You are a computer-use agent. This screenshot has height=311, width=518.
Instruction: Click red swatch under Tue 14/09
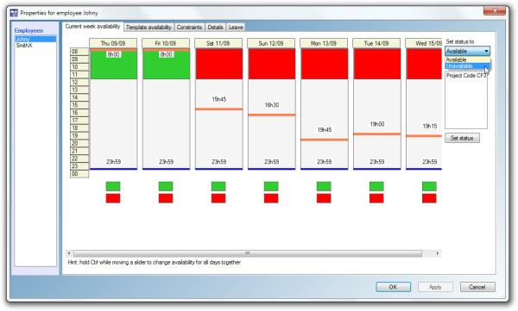376,198
